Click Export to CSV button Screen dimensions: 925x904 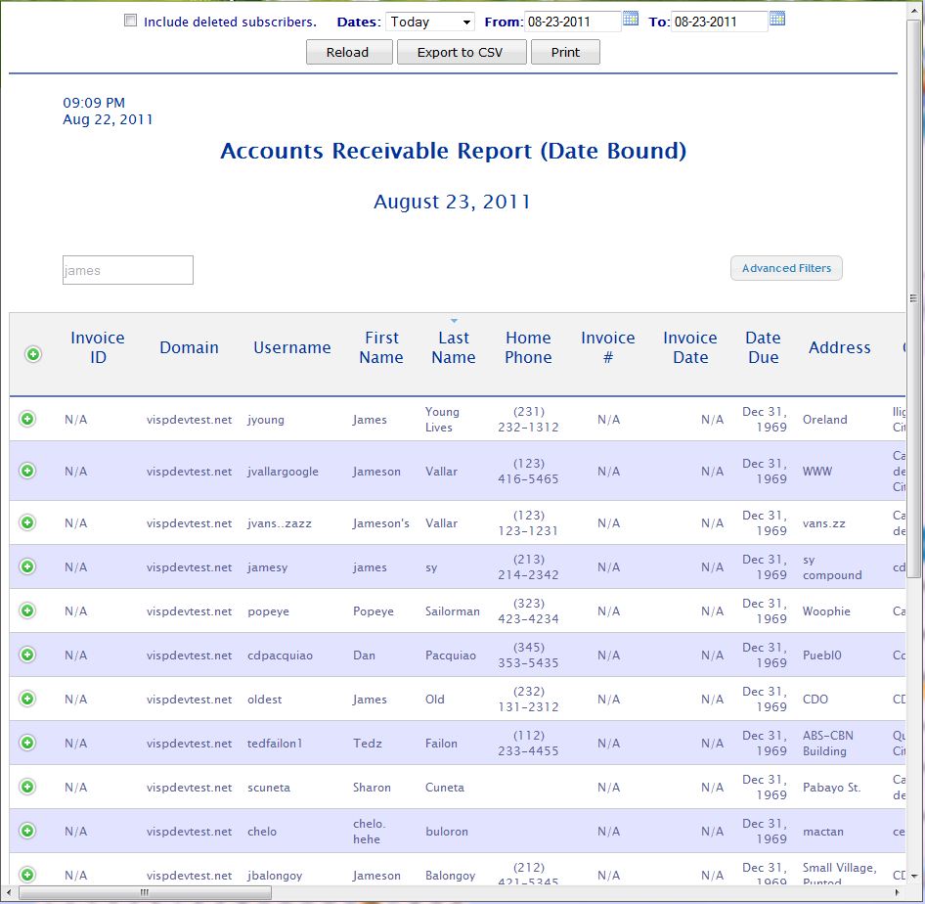click(x=462, y=52)
